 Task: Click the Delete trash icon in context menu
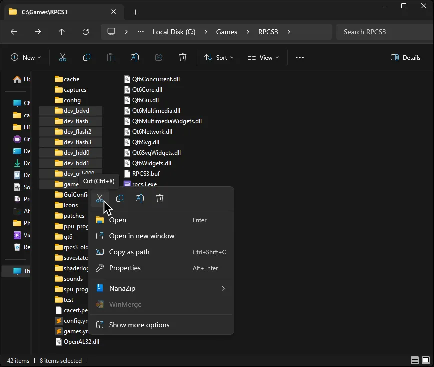[160, 198]
